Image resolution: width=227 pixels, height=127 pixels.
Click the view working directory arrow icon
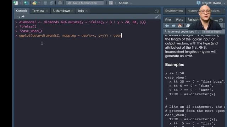click(x=23, y=17)
